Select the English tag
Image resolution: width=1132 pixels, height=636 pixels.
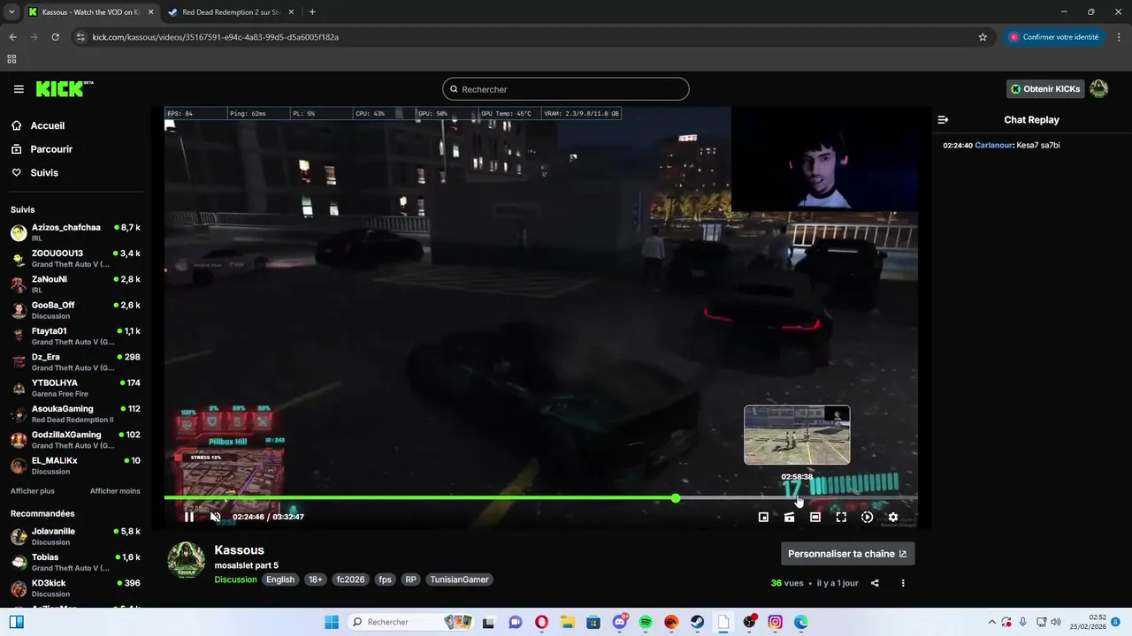[280, 579]
